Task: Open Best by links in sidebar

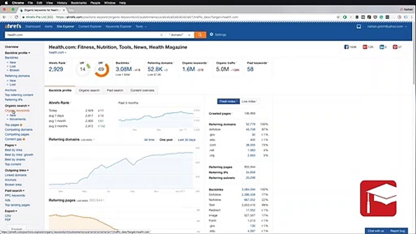Action: (x=14, y=150)
